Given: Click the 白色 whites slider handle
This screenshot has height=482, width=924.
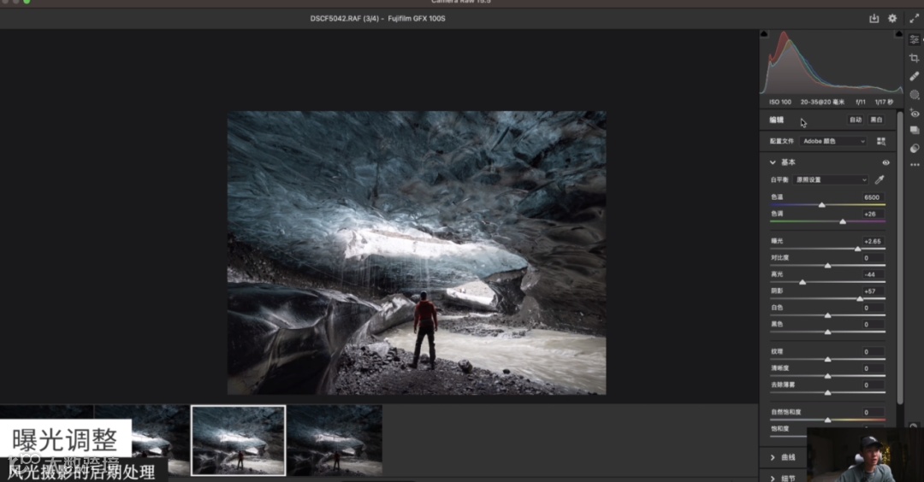Looking at the screenshot, I should pos(827,315).
